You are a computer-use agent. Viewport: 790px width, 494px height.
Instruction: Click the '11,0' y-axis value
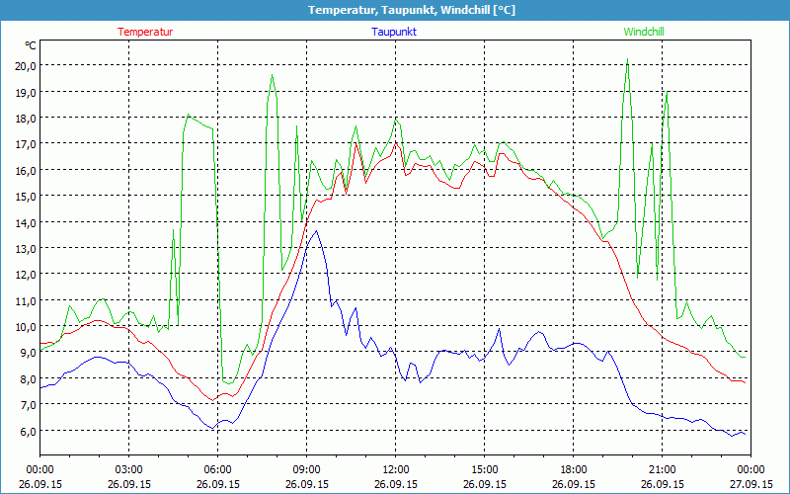26,300
